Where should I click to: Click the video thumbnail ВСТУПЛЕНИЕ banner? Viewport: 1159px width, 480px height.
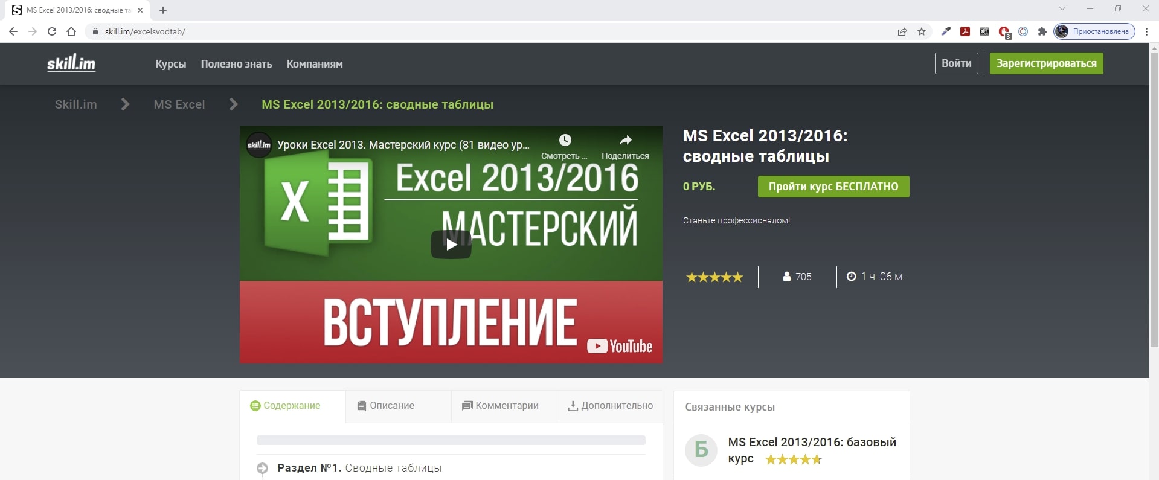451,322
